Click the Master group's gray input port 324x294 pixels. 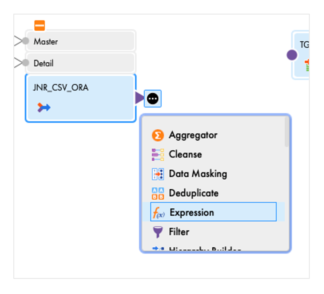(26, 41)
